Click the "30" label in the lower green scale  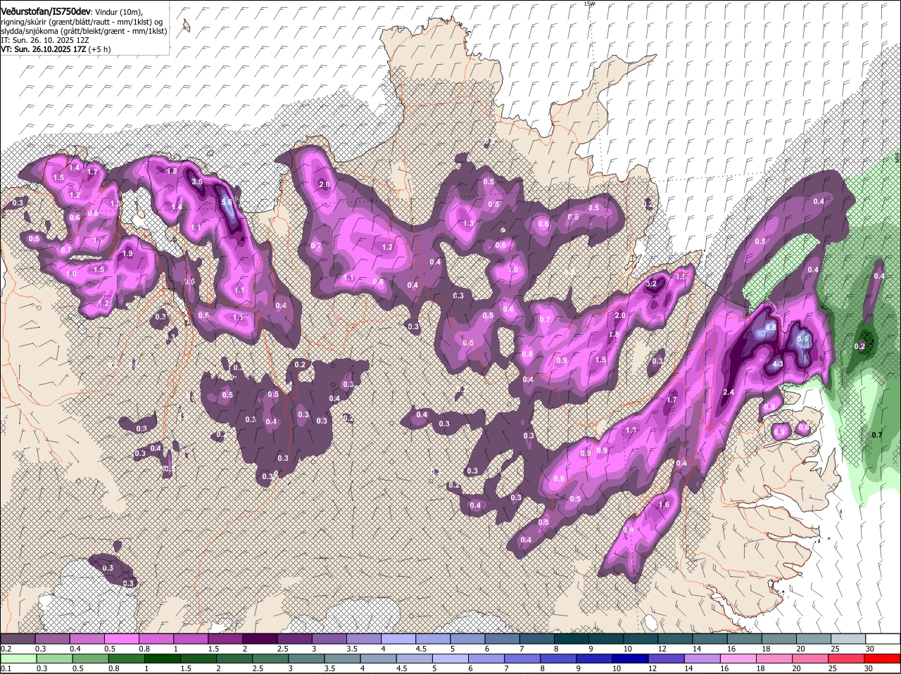click(869, 668)
